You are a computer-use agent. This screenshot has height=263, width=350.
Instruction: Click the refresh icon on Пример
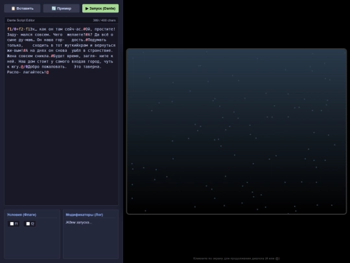point(54,8)
